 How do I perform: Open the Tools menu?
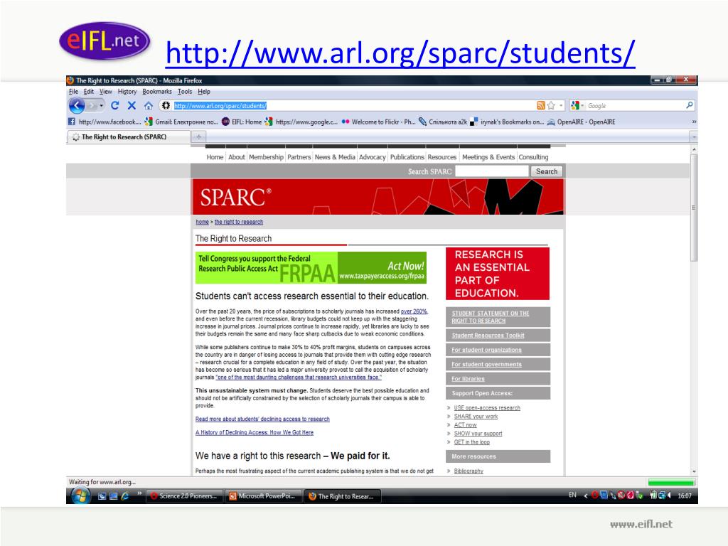[184, 92]
